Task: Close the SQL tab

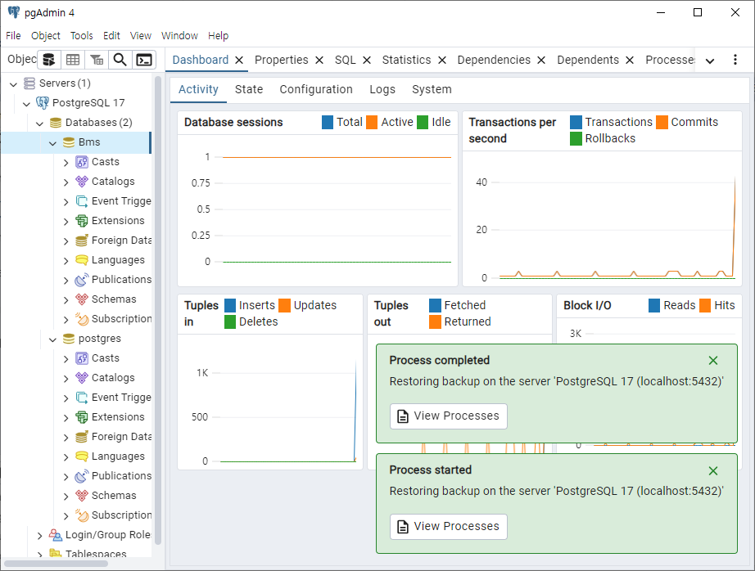Action: [x=367, y=61]
